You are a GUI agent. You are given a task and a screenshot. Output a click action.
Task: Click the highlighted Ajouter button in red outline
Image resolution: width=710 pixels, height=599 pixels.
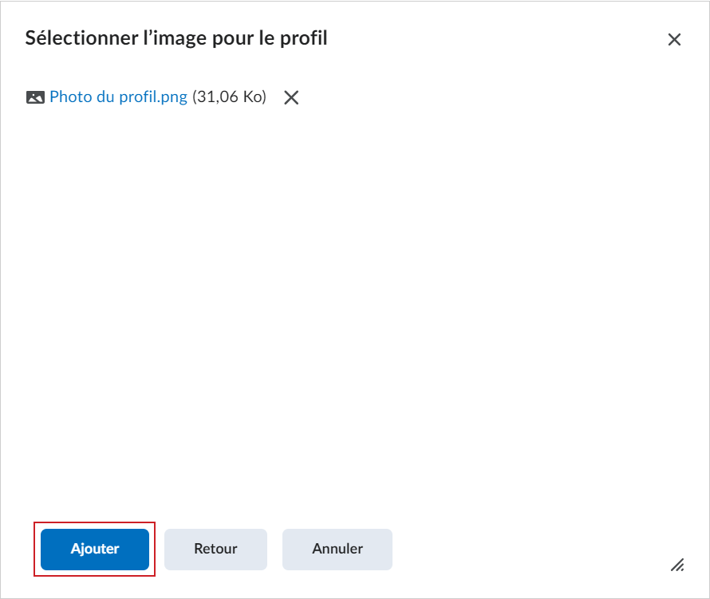(94, 549)
